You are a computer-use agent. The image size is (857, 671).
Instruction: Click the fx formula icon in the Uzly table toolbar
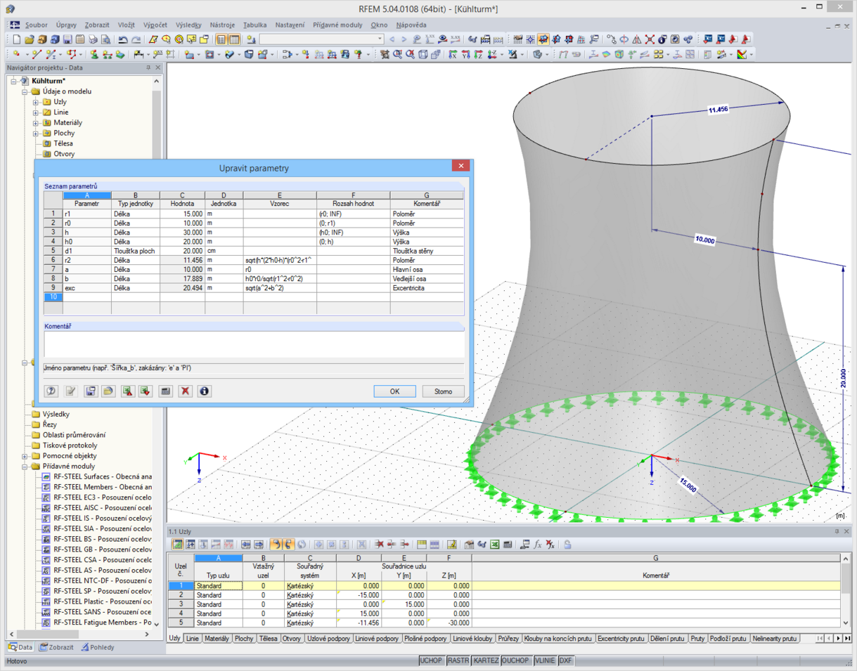click(537, 544)
